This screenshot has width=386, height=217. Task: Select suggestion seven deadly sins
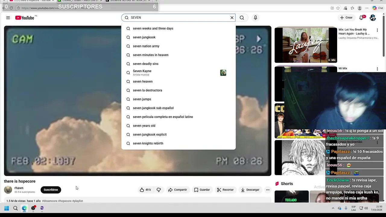[179, 64]
